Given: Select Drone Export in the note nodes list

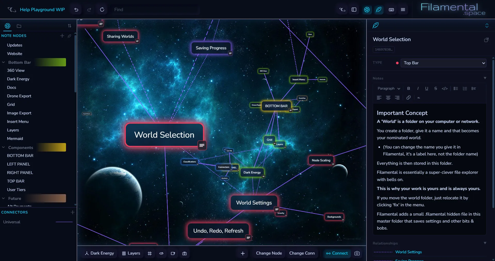Looking at the screenshot, I should [x=19, y=96].
